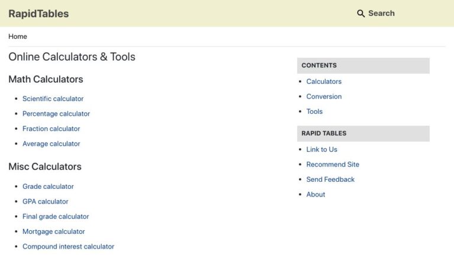The image size is (454, 255).
Task: Open GPA calculator link
Action: pos(46,201)
